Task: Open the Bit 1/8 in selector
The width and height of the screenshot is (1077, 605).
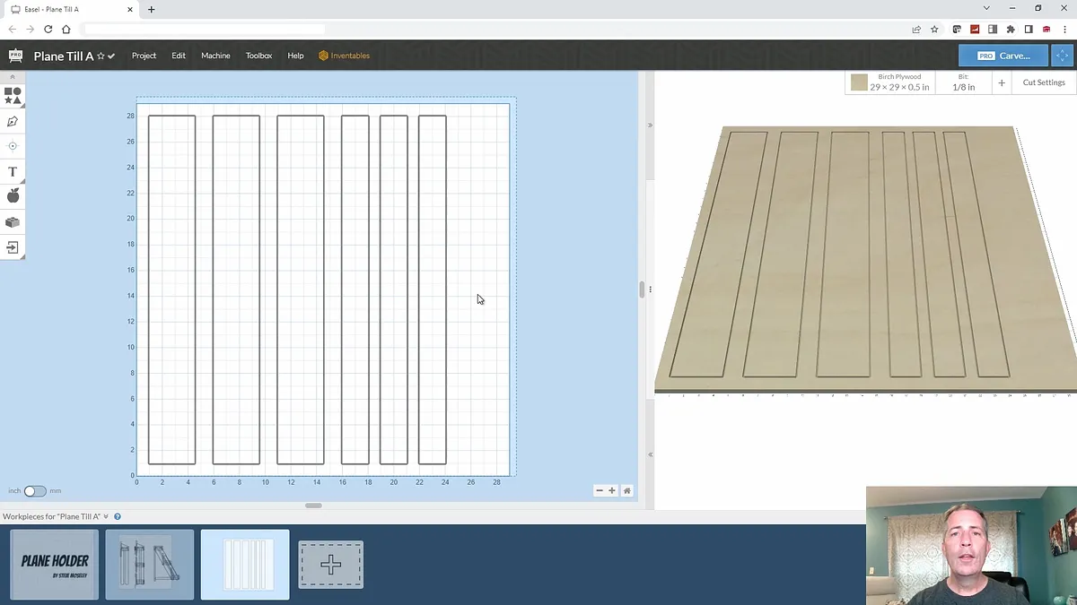Action: (964, 82)
